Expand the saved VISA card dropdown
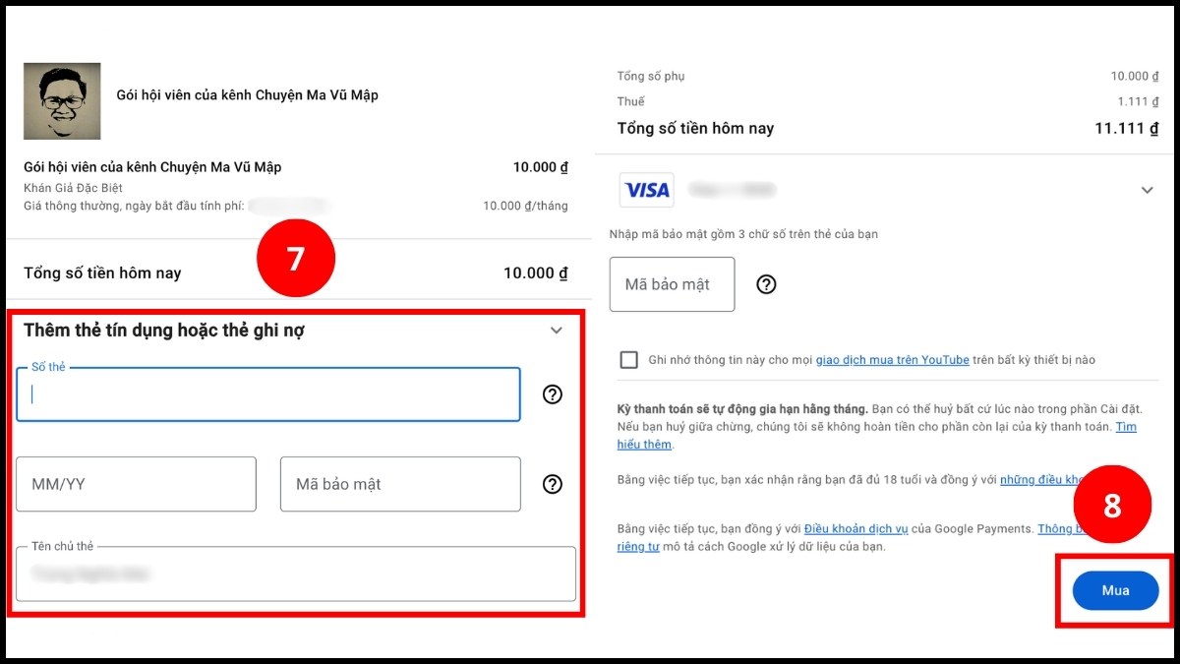1180x664 pixels. click(1147, 189)
